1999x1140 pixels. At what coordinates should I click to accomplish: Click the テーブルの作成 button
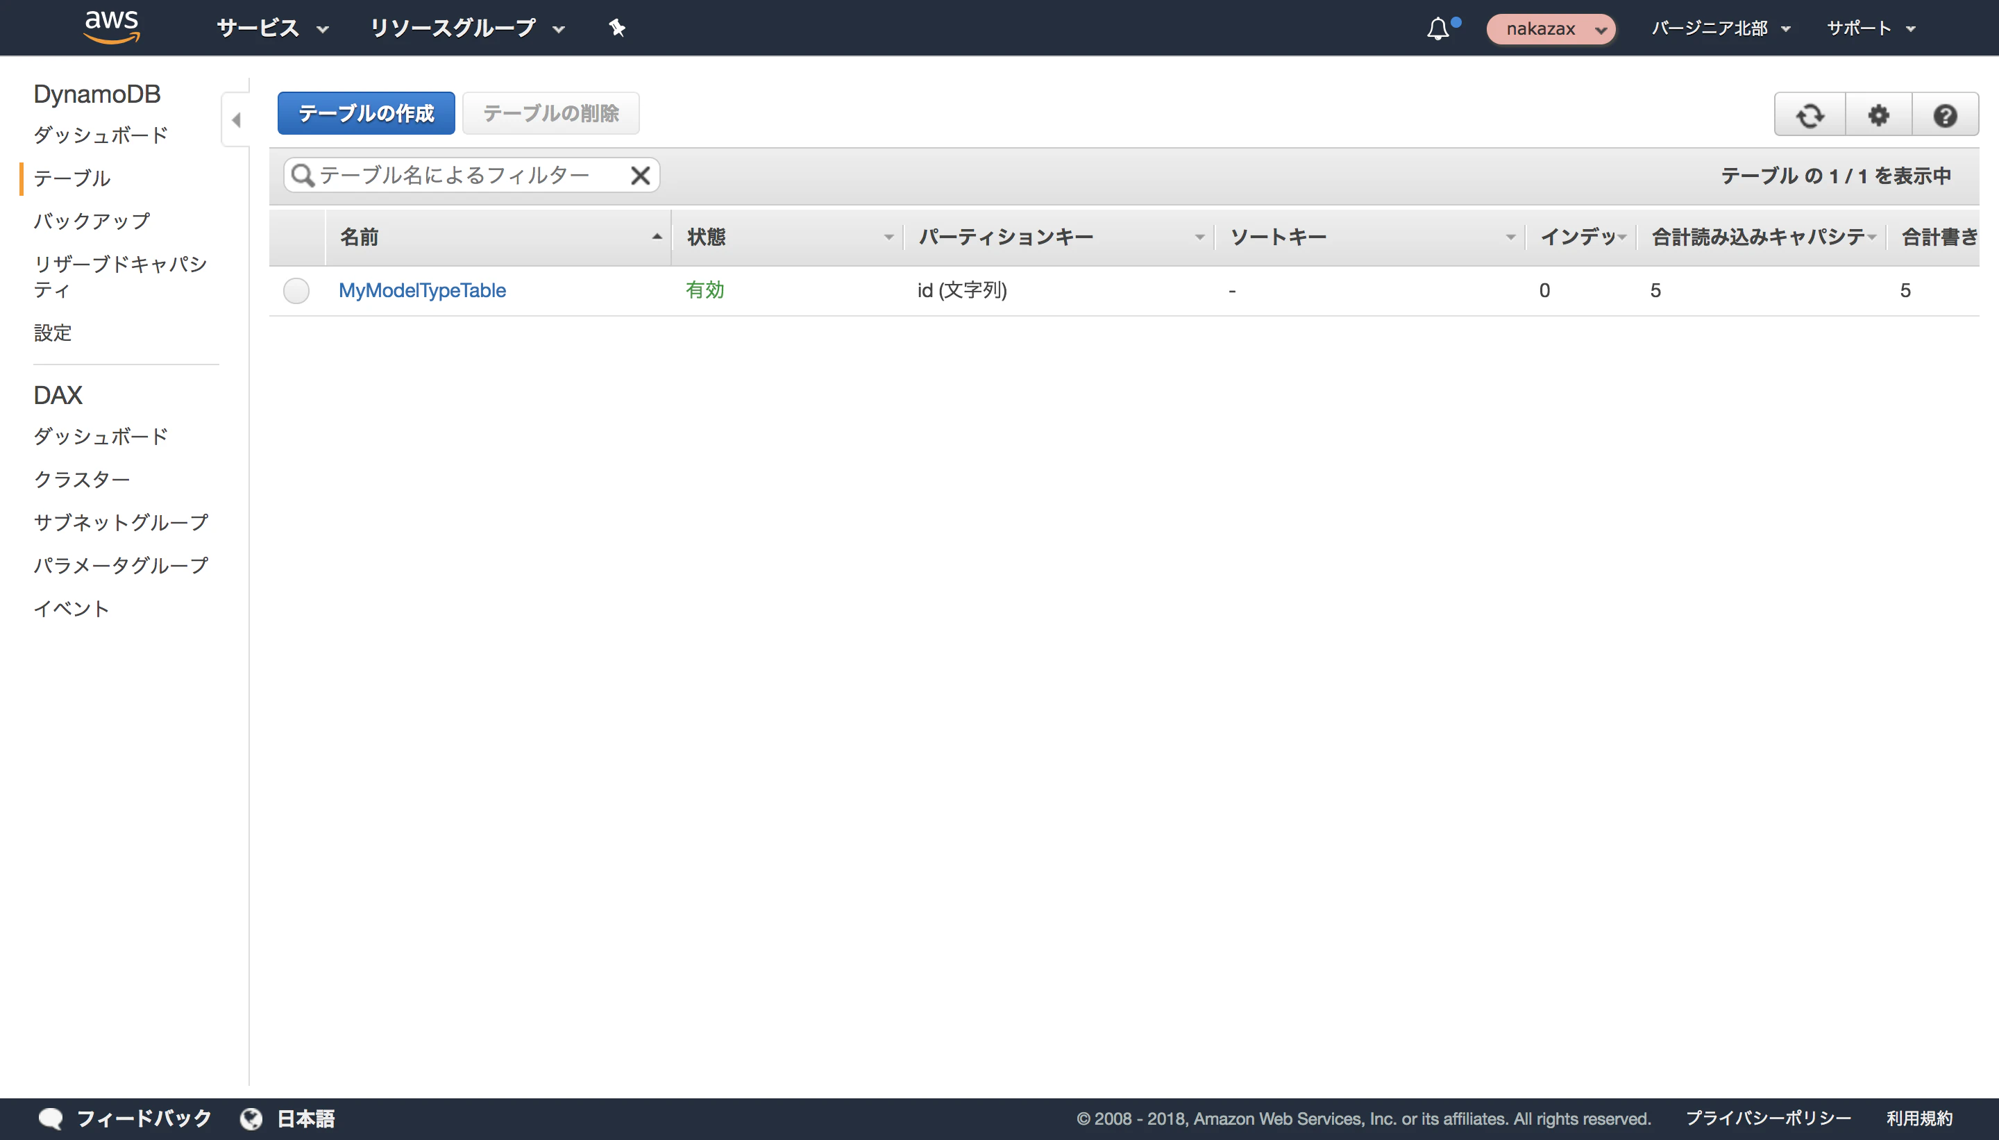point(366,114)
